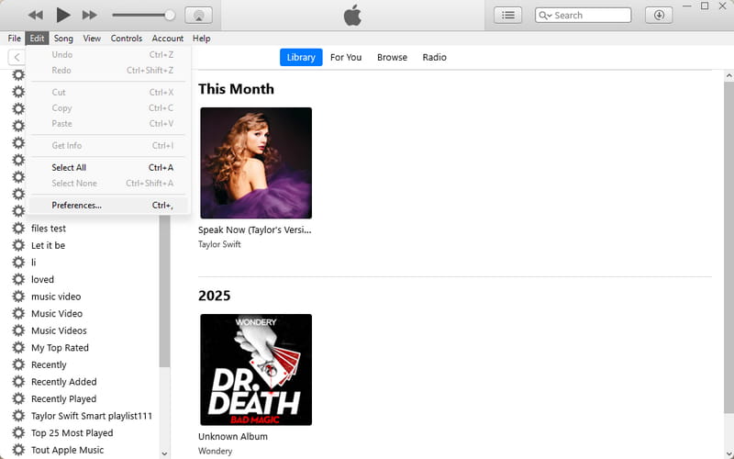
Task: Open the Downloads arrow button
Action: tap(659, 15)
